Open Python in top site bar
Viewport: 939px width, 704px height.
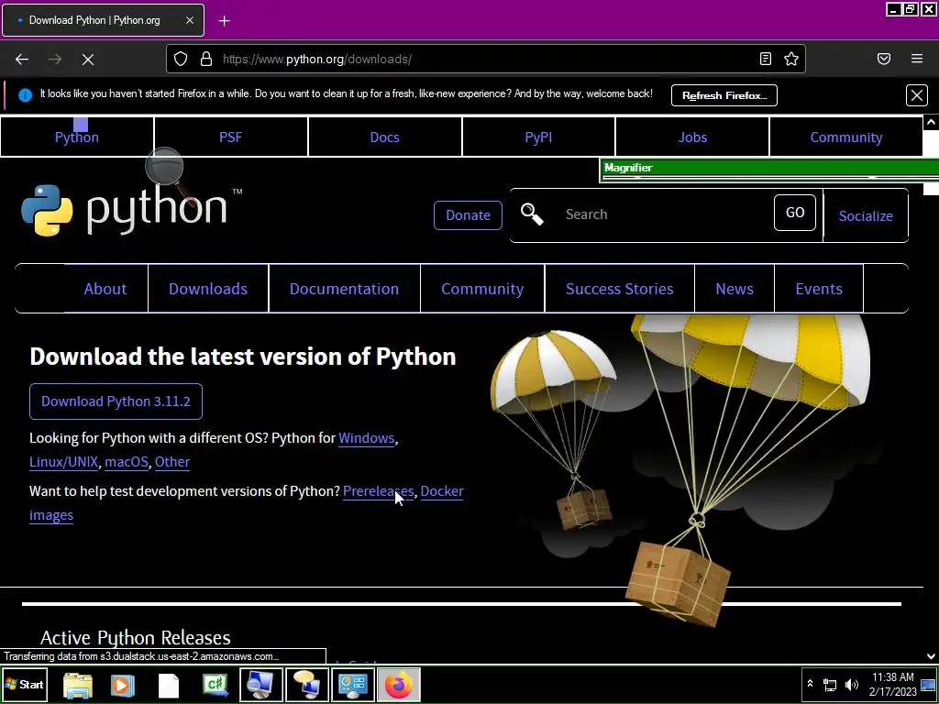click(77, 137)
